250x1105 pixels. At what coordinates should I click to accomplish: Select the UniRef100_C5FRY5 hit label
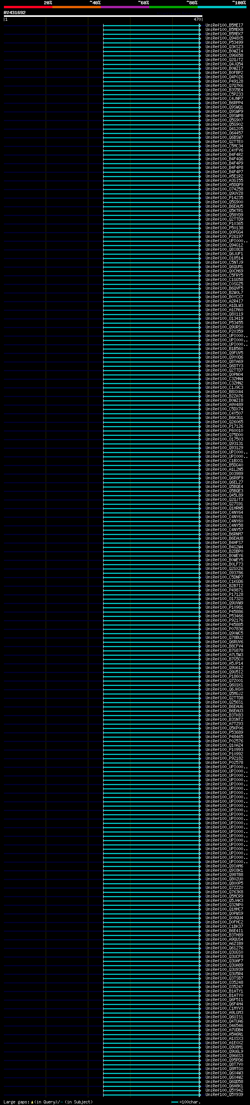(x=224, y=276)
